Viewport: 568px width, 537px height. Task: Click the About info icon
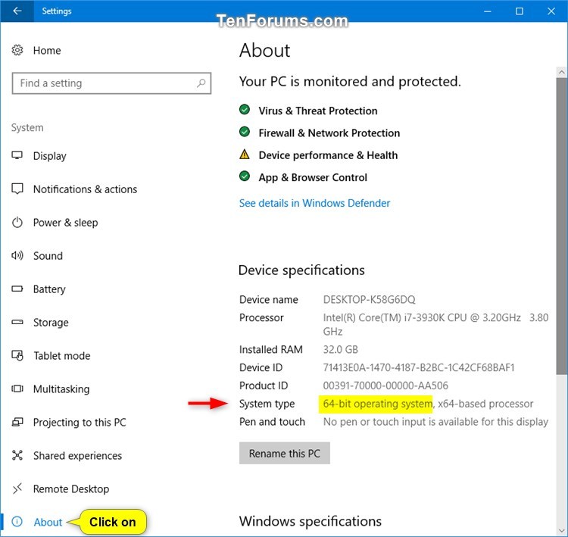tap(17, 522)
